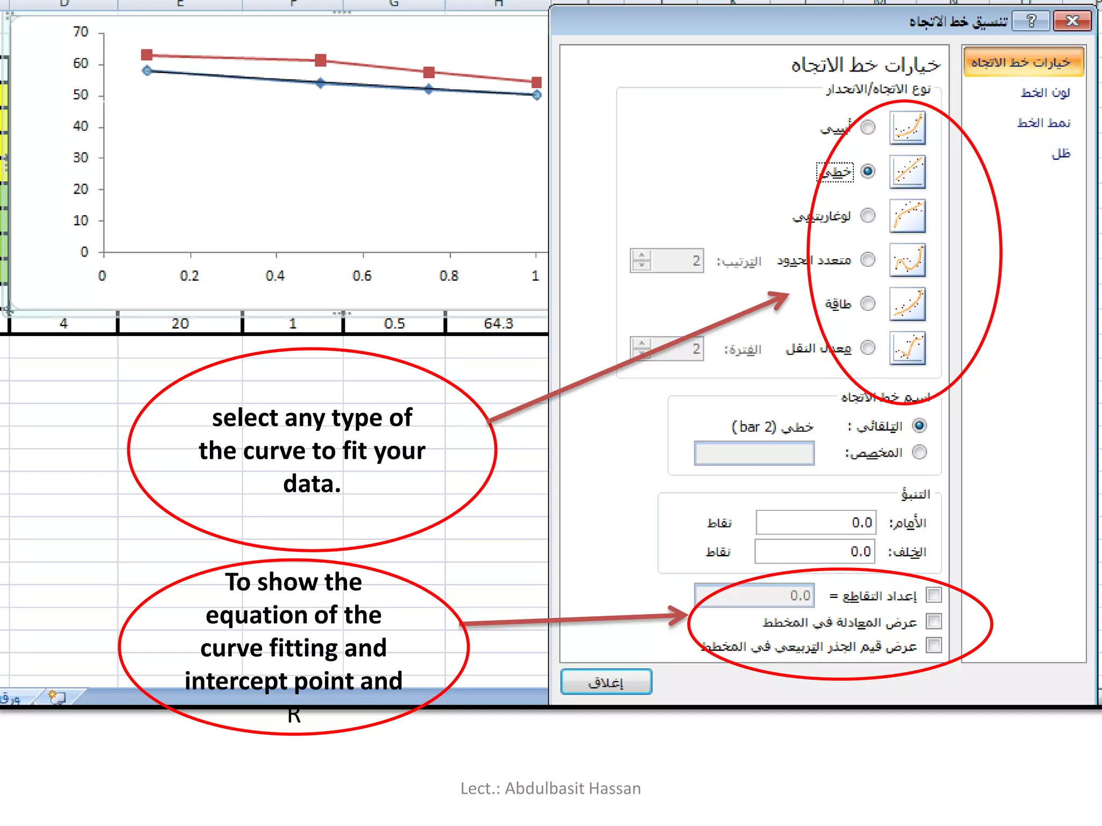The width and height of the screenshot is (1102, 826).
Task: Click the Moving Average trendline icon
Action: 907,348
